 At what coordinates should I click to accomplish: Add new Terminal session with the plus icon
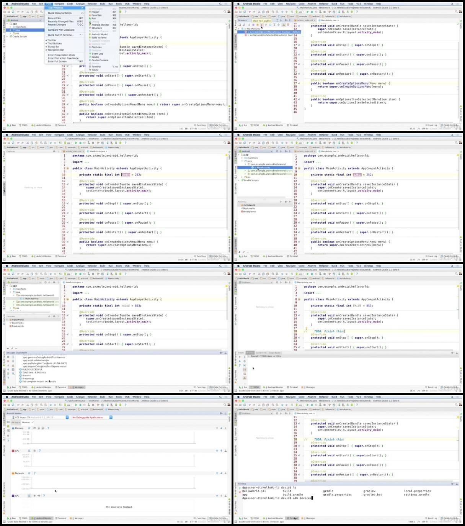point(240,488)
